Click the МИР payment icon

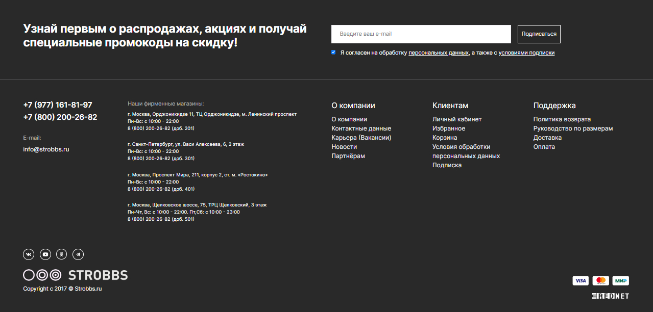pos(620,280)
